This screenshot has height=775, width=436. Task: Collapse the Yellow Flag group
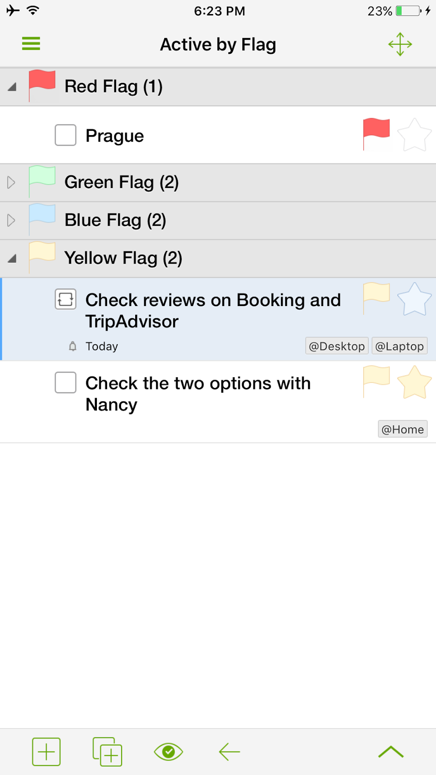[11, 258]
